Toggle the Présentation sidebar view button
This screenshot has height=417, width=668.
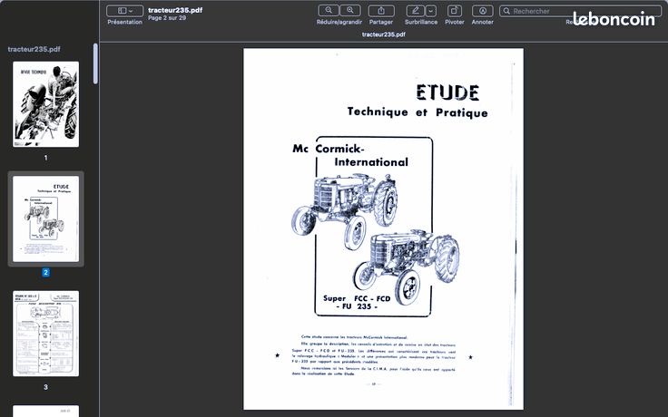[122, 11]
